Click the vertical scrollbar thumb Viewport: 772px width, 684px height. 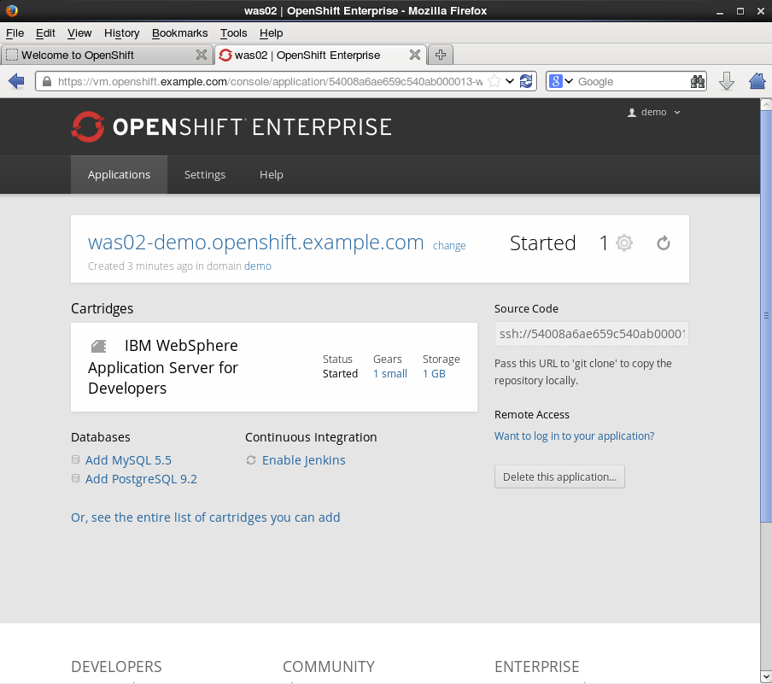click(x=766, y=315)
